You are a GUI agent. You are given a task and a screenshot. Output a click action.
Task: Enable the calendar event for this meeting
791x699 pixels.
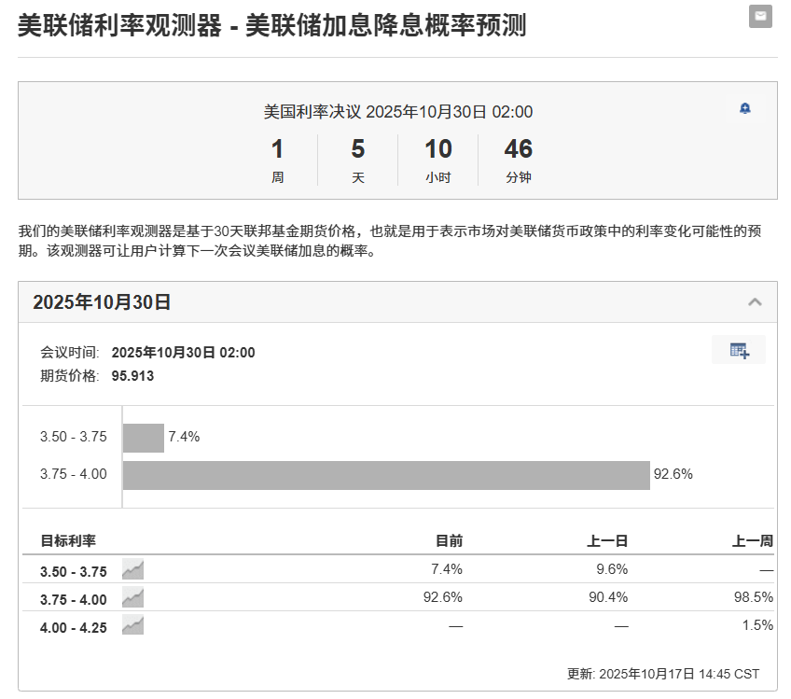coord(738,348)
